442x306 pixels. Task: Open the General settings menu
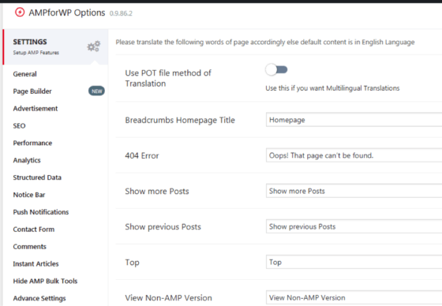[24, 74]
